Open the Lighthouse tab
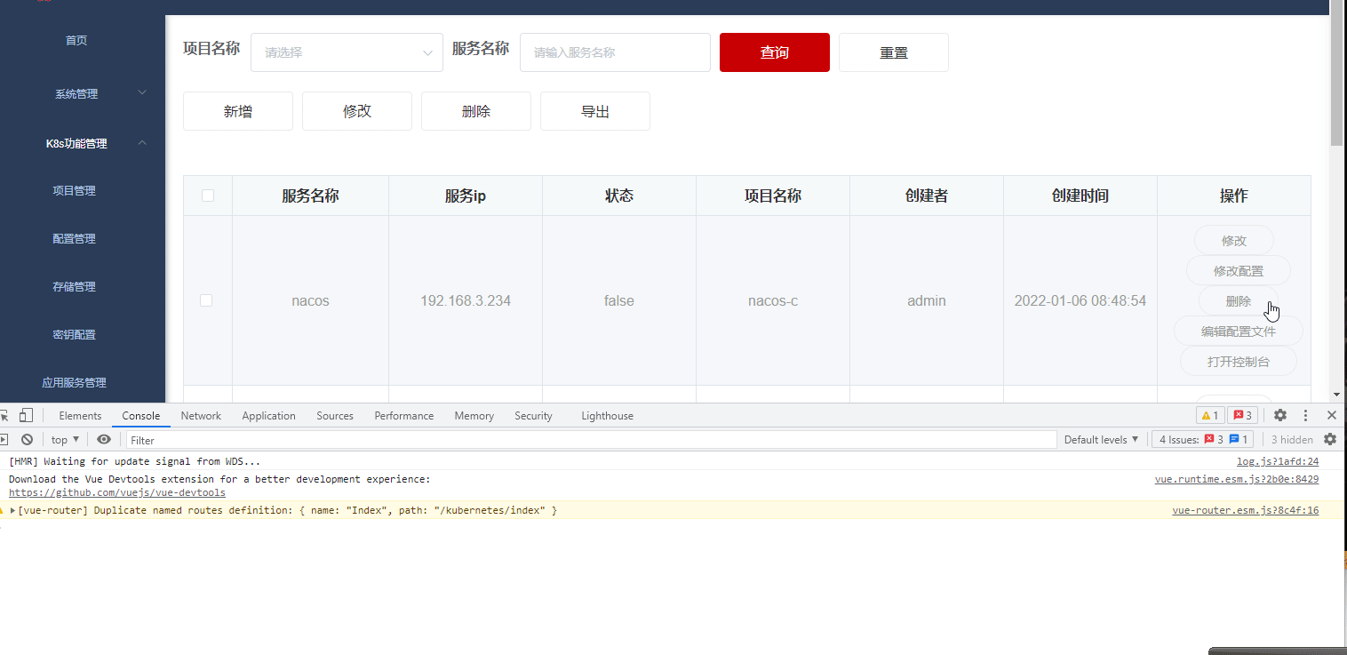The image size is (1347, 655). (x=608, y=415)
